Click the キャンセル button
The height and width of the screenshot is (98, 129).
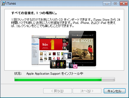(x=115, y=91)
